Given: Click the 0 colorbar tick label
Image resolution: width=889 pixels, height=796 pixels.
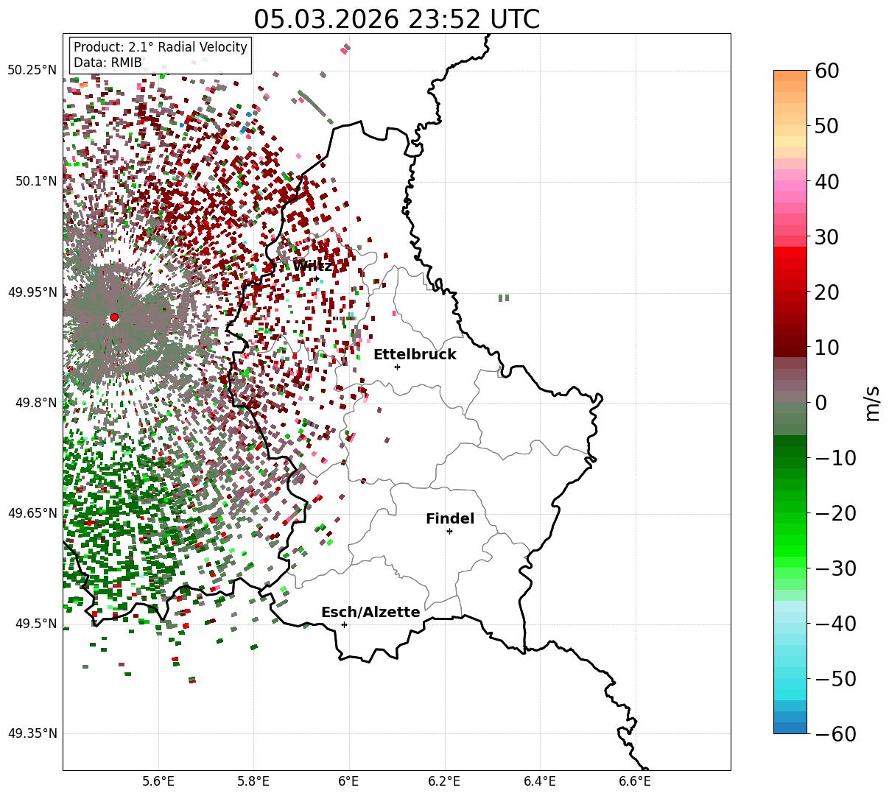Looking at the screenshot, I should click(821, 402).
